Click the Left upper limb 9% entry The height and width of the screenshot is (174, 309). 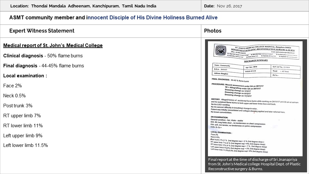point(23,136)
